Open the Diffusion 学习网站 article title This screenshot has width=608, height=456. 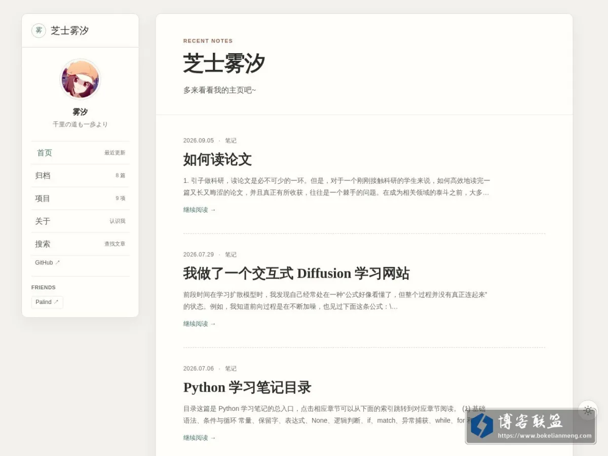click(296, 274)
